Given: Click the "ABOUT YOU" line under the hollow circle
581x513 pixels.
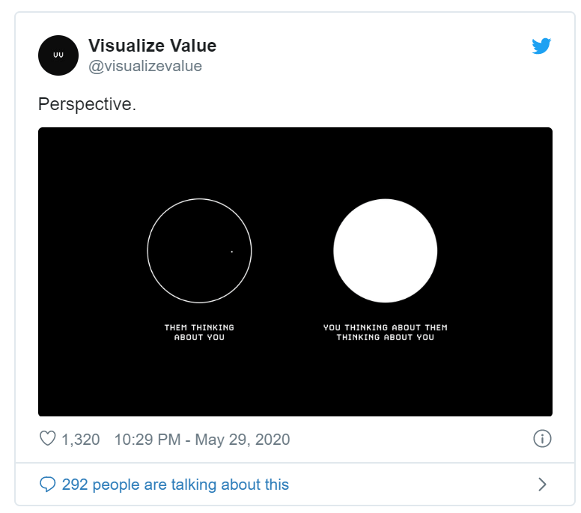Looking at the screenshot, I should tap(199, 338).
